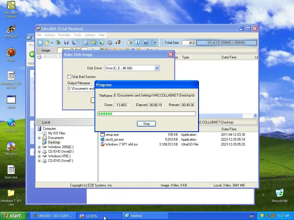Open the Actions menu
The width and height of the screenshot is (294, 220).
[x=50, y=35]
